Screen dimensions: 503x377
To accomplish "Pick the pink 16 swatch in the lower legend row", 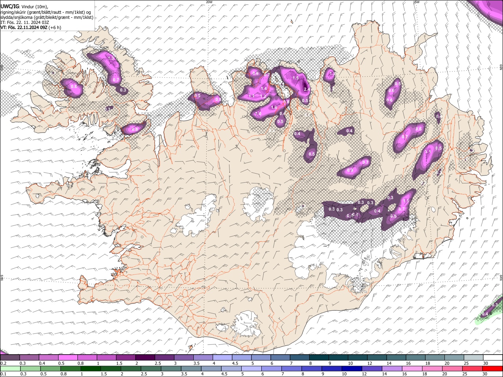I will (x=412, y=368).
